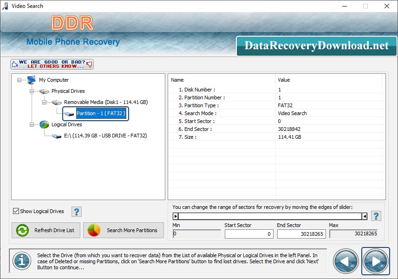This screenshot has height=279, width=398.
Task: Click the Physical Drives disk icon
Action: click(44, 91)
